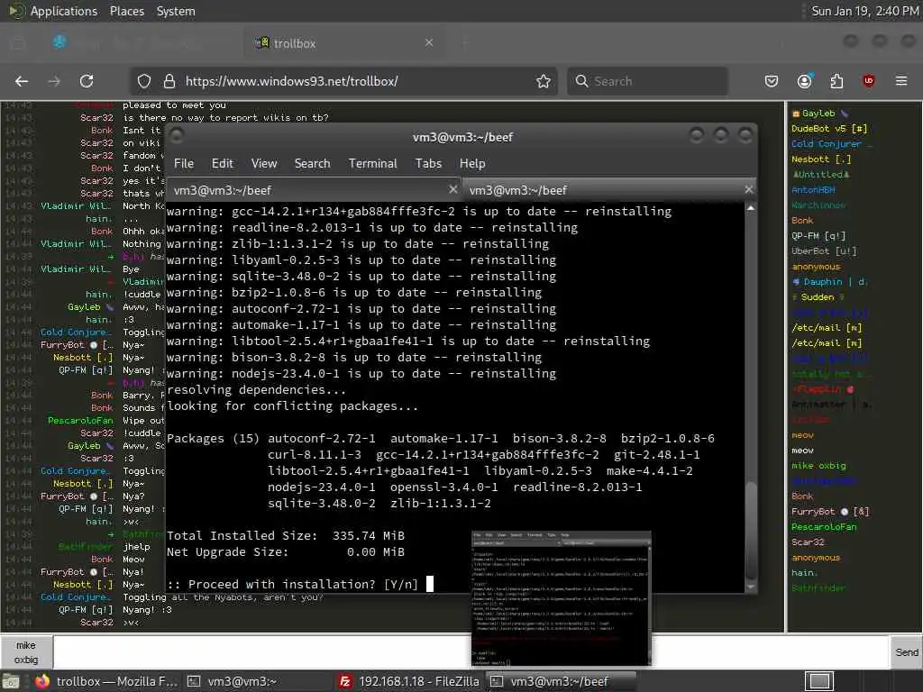This screenshot has width=923, height=692.
Task: Select the trollbox browser tab
Action: pyautogui.click(x=344, y=43)
